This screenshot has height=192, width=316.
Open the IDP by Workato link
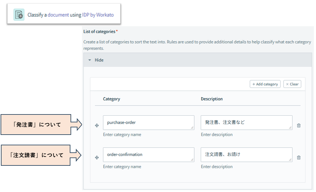point(98,15)
